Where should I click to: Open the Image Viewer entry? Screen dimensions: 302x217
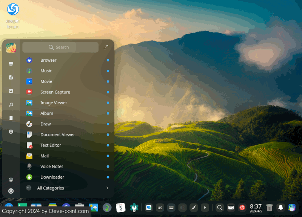pyautogui.click(x=54, y=103)
